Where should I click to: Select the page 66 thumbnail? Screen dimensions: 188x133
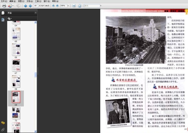point(16,50)
